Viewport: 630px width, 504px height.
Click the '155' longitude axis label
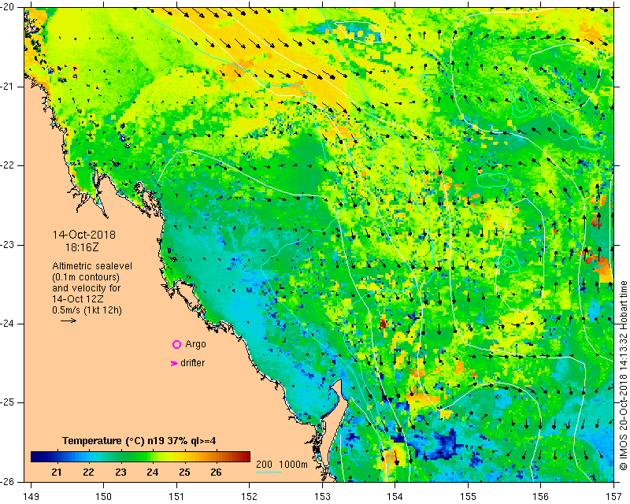pos(468,497)
